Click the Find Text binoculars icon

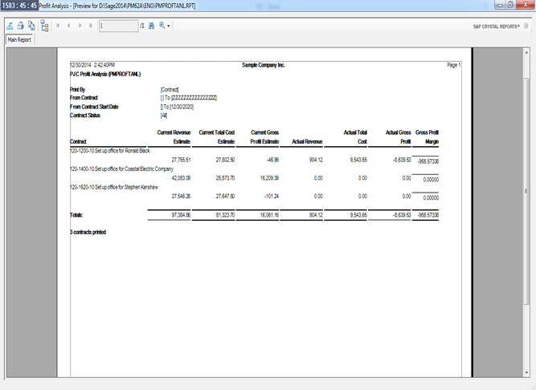pyautogui.click(x=152, y=26)
